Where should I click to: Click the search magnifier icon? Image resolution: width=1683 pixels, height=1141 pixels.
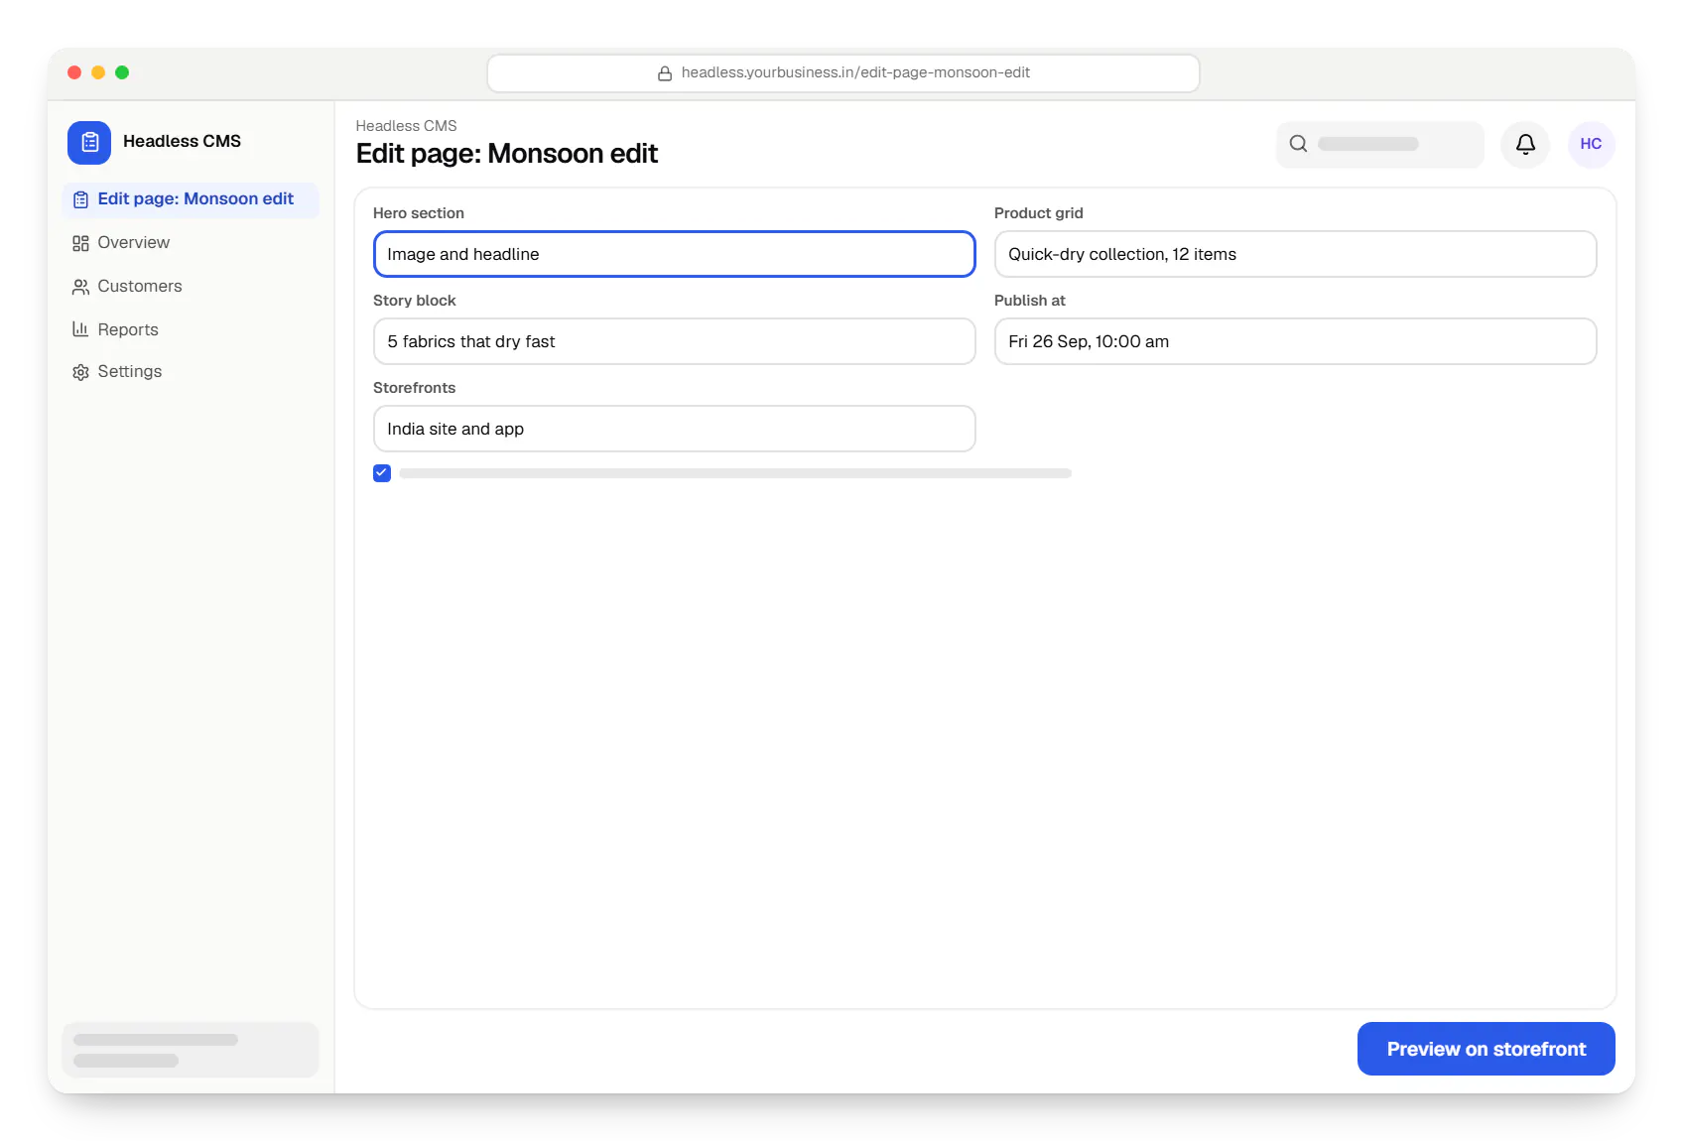tap(1298, 144)
